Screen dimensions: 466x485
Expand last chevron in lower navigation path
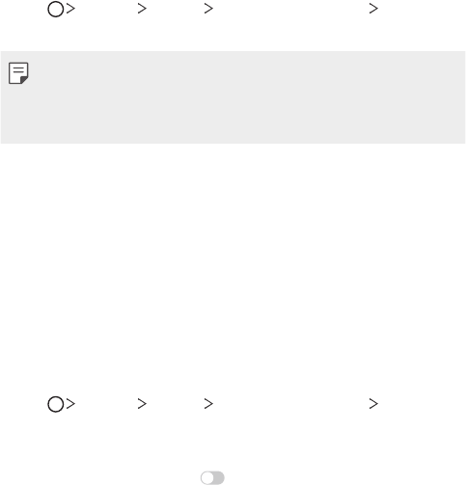(x=373, y=404)
